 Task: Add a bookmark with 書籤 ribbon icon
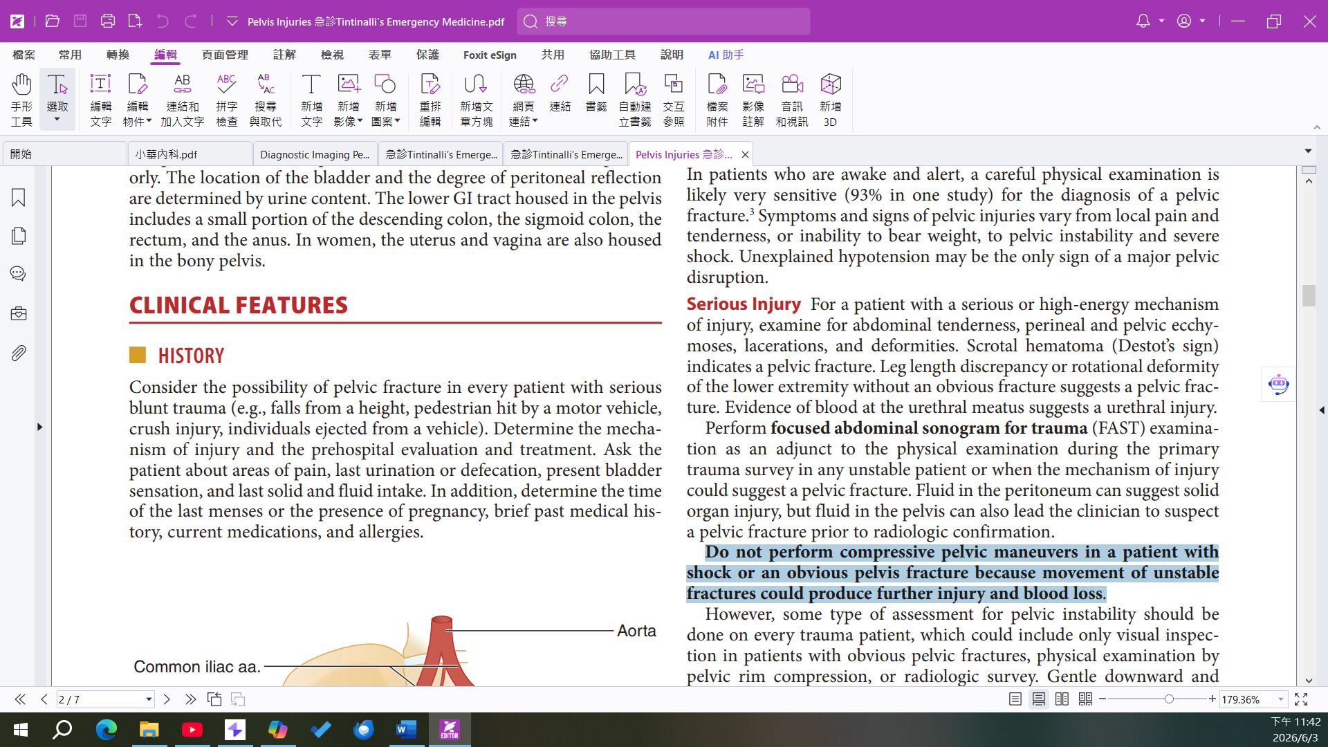[596, 93]
